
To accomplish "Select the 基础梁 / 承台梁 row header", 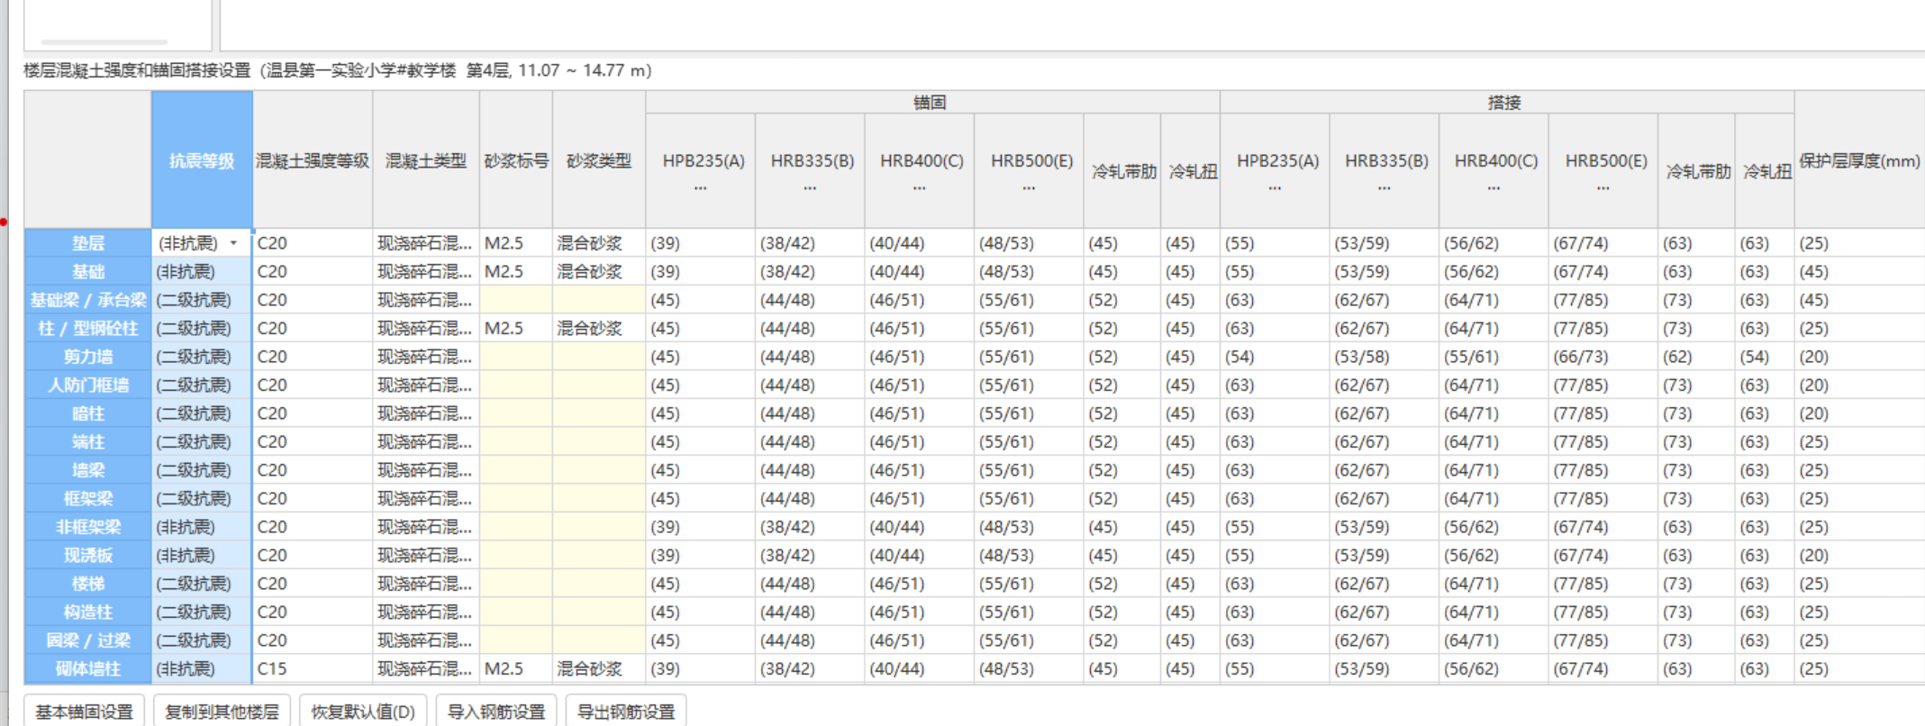I will 87,300.
